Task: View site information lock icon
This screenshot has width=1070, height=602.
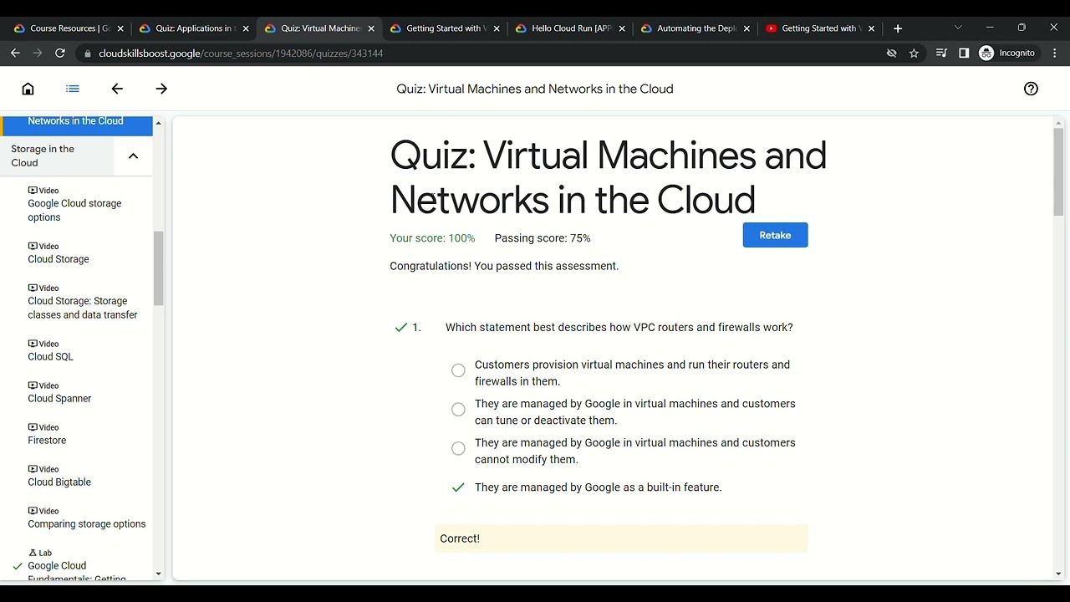Action: (x=88, y=53)
